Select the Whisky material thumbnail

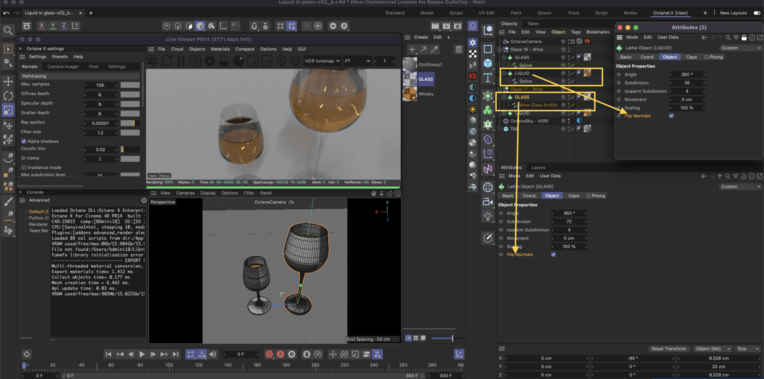[x=410, y=94]
